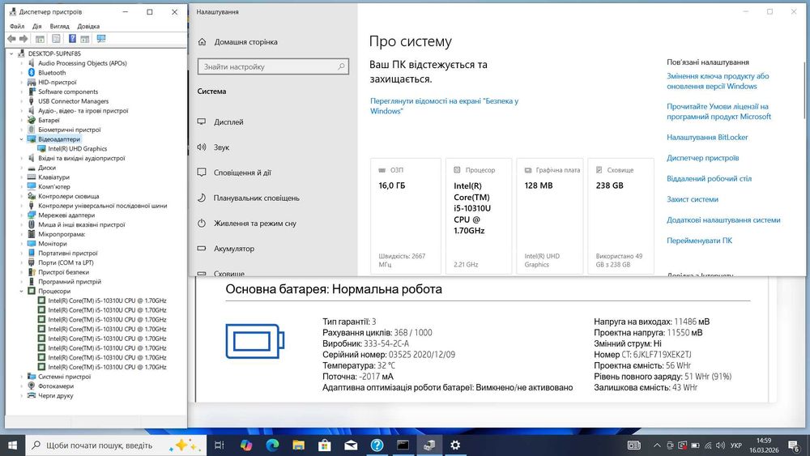Open the notification center icon
Image resolution: width=810 pixels, height=456 pixels.
pos(795,445)
